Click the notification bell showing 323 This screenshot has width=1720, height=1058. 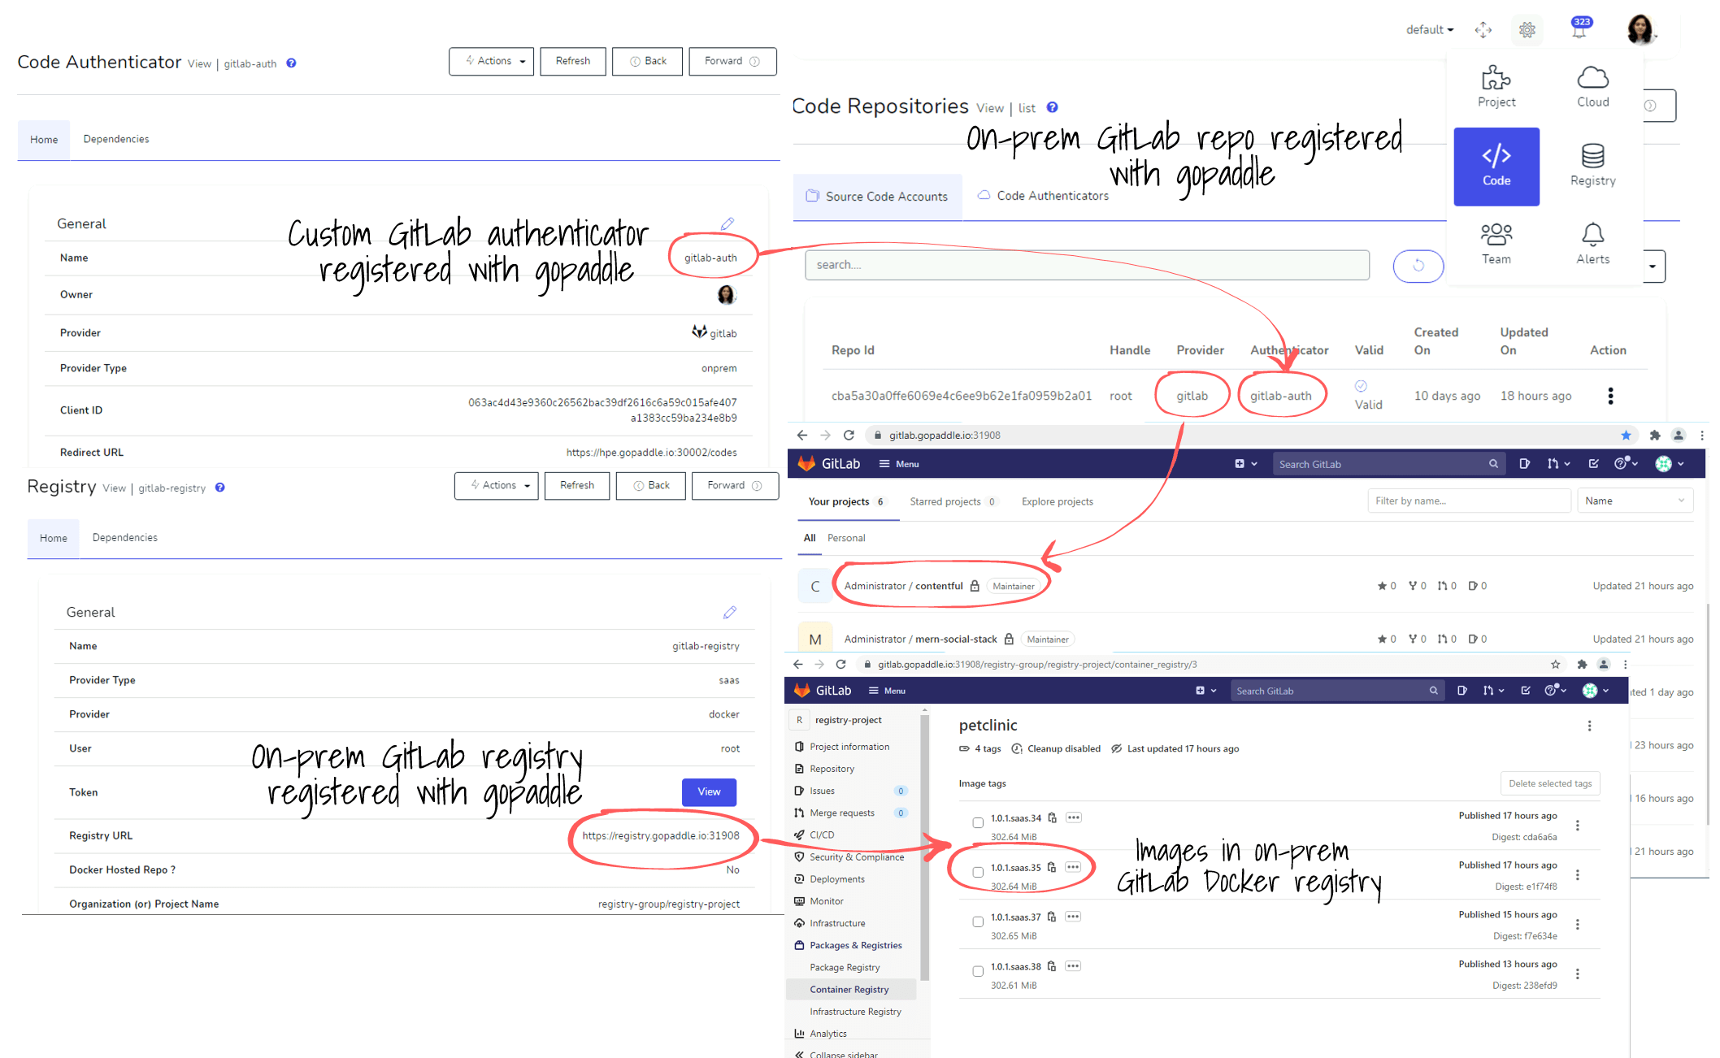(1580, 29)
